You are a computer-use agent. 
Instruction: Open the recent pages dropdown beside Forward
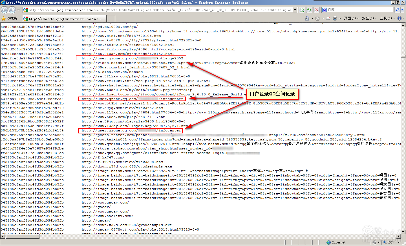click(19, 10)
